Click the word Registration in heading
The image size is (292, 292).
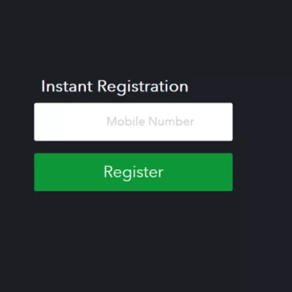pyautogui.click(x=142, y=87)
